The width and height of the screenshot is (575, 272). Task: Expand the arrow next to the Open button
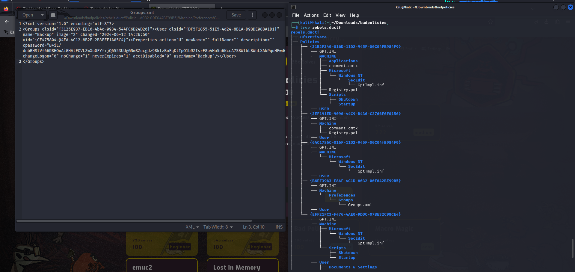[42, 15]
